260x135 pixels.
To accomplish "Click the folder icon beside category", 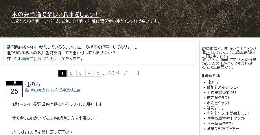I will (27, 90).
